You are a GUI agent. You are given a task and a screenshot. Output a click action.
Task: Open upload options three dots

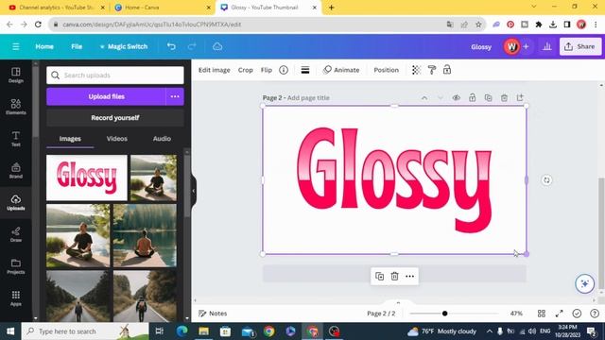click(175, 96)
